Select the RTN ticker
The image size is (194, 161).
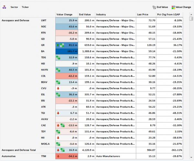tap(43, 33)
